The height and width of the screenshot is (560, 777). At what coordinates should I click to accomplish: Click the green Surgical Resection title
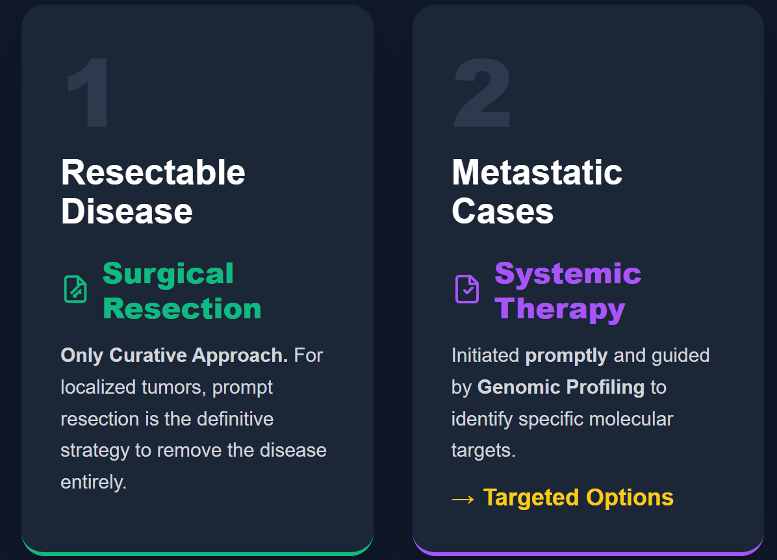(181, 291)
